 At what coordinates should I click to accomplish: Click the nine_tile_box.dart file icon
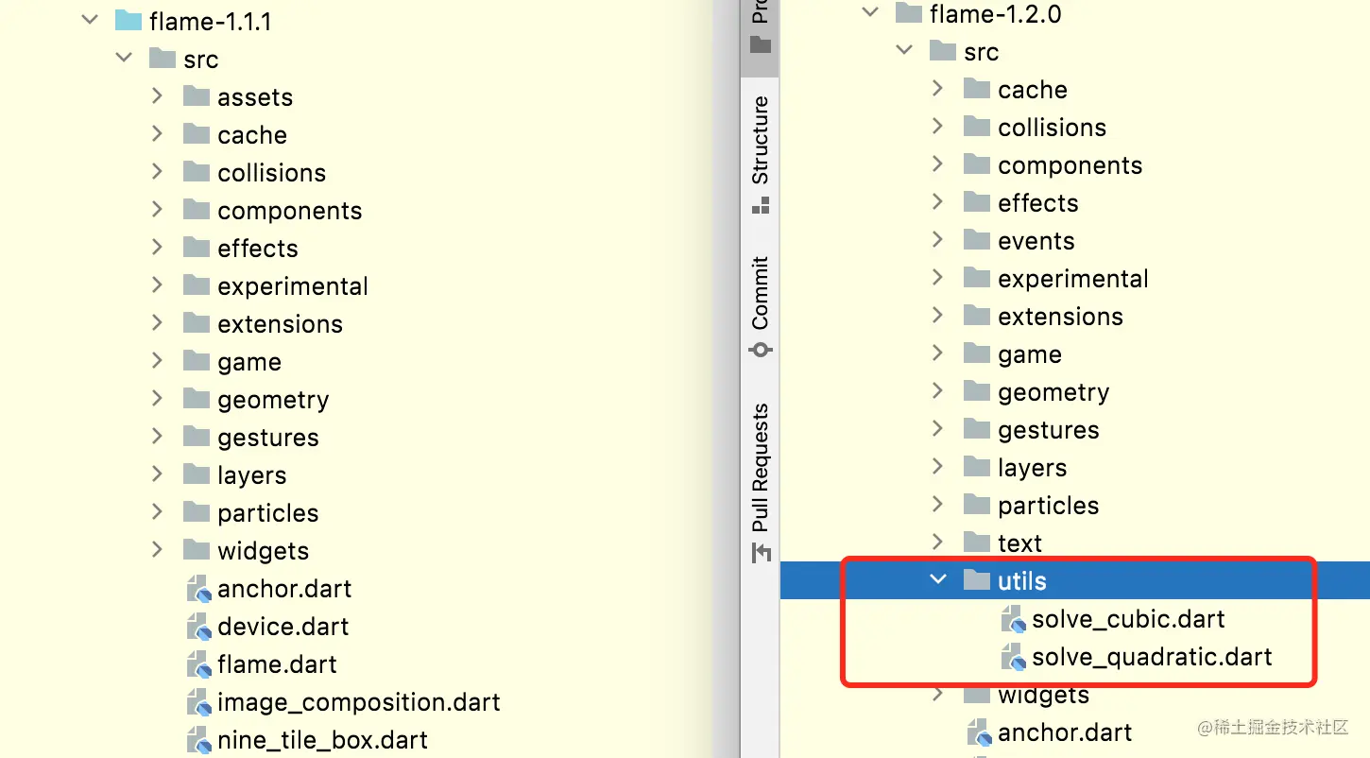pyautogui.click(x=198, y=740)
